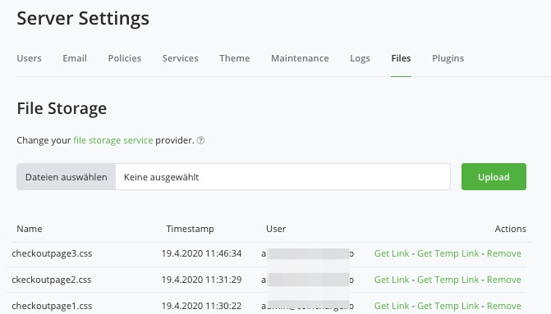Click the green Upload button
The height and width of the screenshot is (314, 551).
[x=494, y=177]
